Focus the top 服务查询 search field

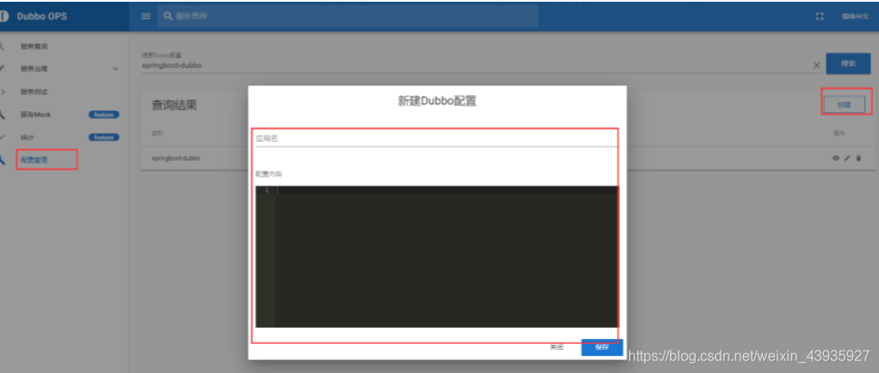pos(348,16)
